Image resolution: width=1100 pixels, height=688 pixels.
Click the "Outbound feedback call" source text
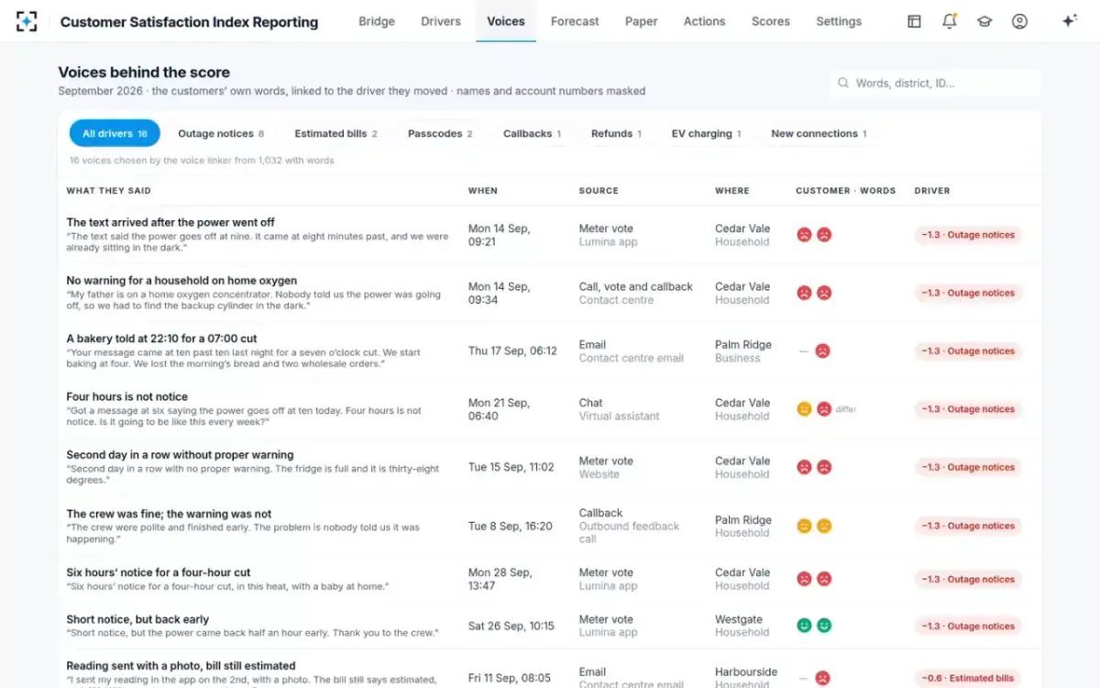(629, 532)
